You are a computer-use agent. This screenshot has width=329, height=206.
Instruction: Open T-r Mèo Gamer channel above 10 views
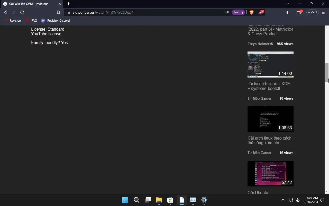(259, 98)
